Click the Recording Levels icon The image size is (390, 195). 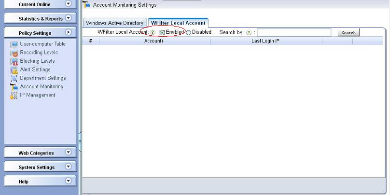point(14,53)
